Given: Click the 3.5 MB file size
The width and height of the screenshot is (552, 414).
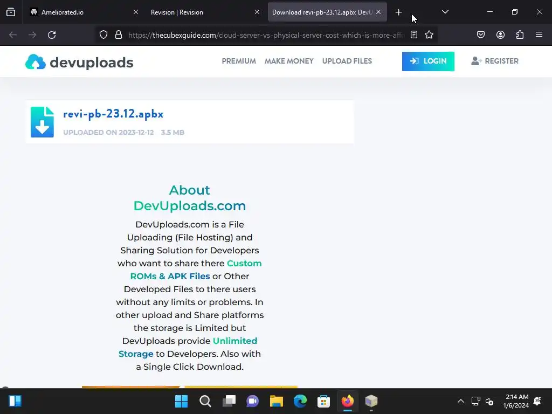Looking at the screenshot, I should pyautogui.click(x=172, y=133).
